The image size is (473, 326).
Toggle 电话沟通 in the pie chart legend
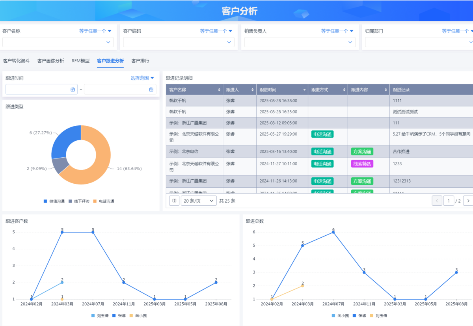click(x=104, y=201)
